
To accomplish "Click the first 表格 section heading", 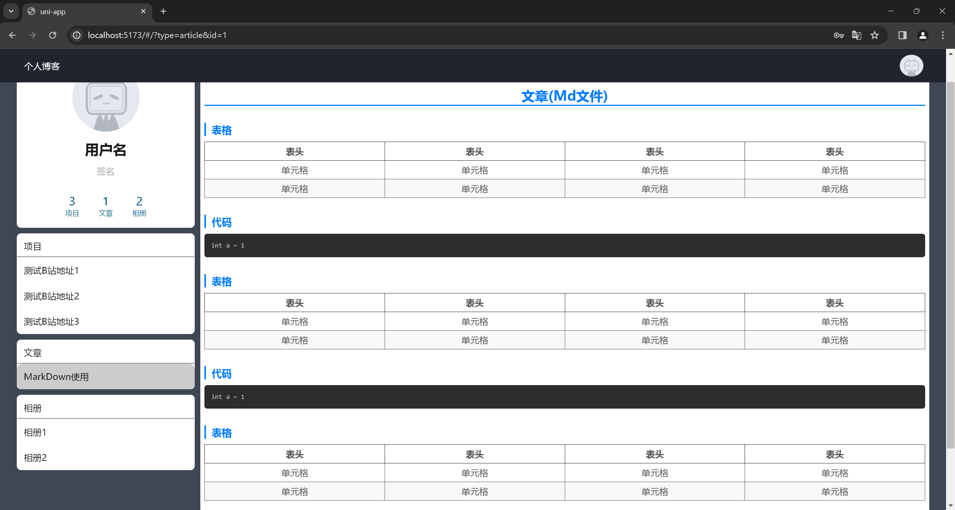I will pos(222,130).
